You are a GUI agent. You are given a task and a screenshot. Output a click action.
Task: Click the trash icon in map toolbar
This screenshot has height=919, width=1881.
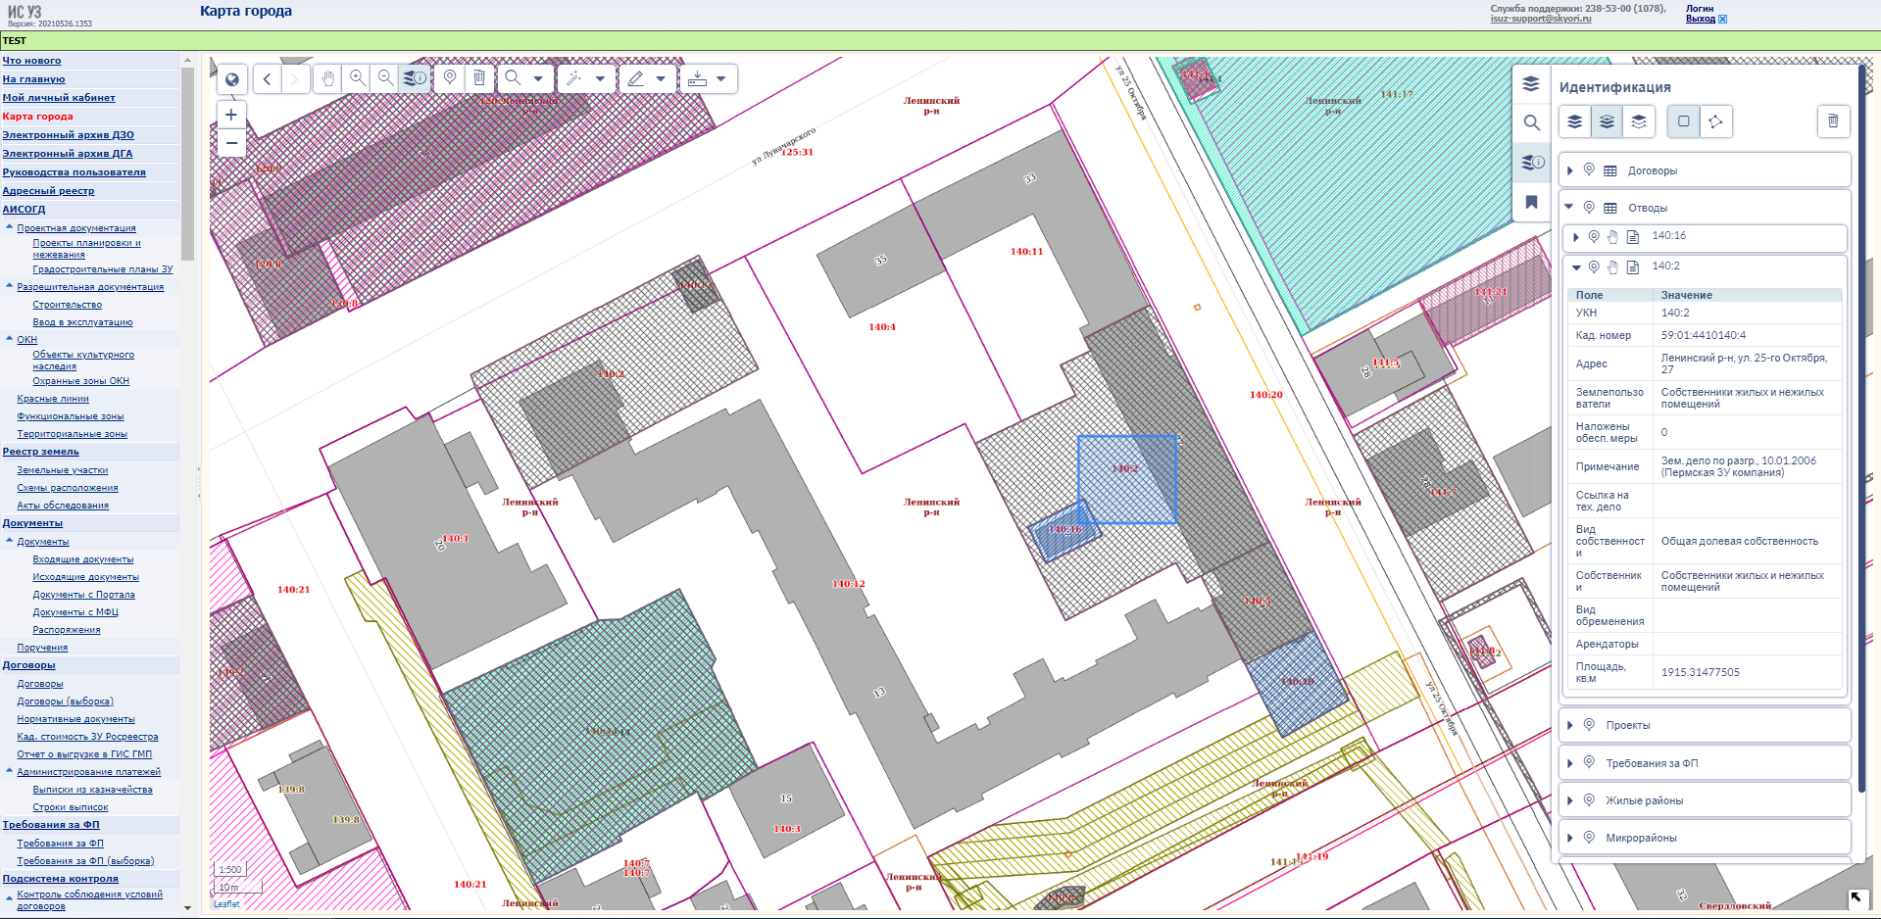click(478, 78)
